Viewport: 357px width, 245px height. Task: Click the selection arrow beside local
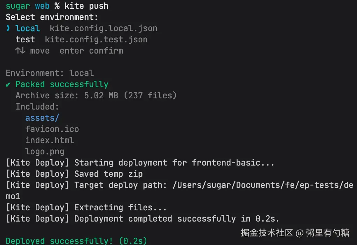tap(8, 28)
